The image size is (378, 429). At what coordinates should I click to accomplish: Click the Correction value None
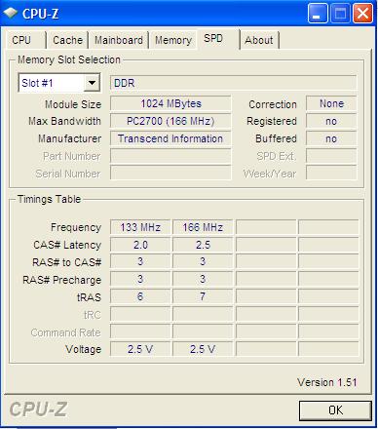click(x=331, y=103)
